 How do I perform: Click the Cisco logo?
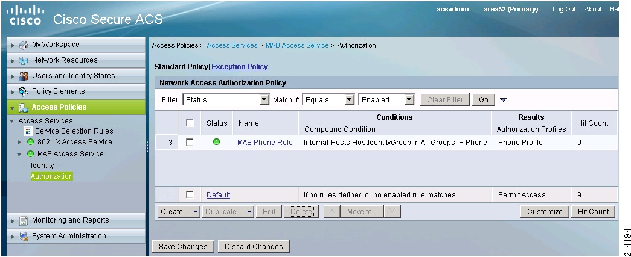26,15
